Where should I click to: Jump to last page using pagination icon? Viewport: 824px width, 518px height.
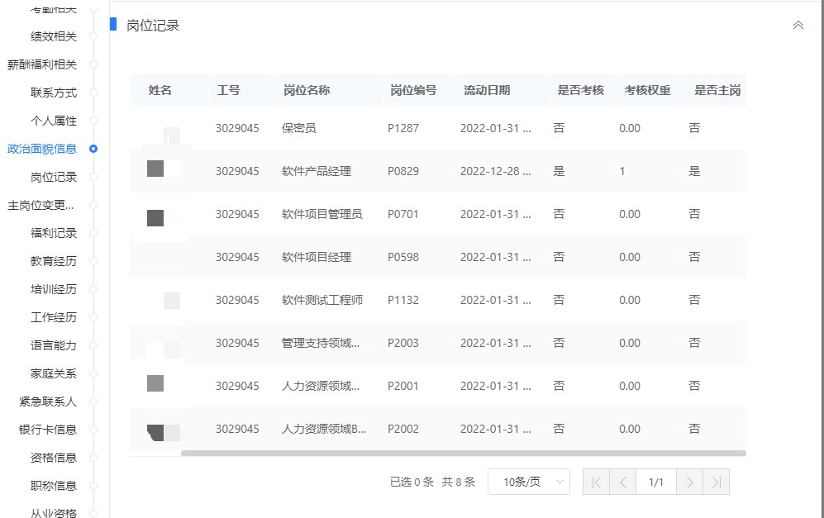point(717,482)
